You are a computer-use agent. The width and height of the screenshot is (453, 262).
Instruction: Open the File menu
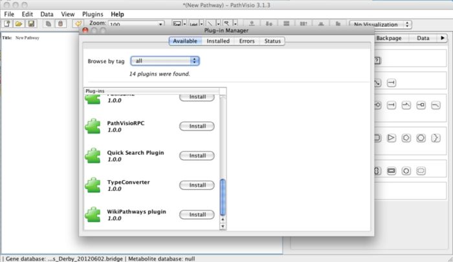pos(9,14)
